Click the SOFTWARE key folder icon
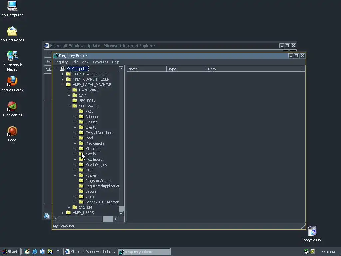This screenshot has height=256, width=341. [x=75, y=106]
